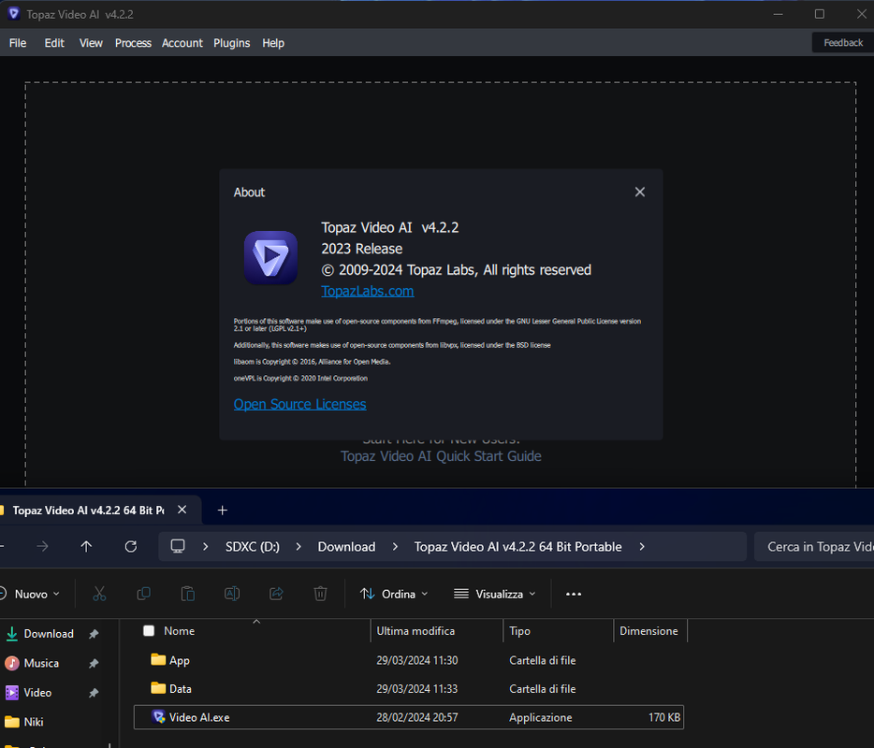Click the pin icon next to Musica
Viewport: 874px width, 748px height.
94,663
